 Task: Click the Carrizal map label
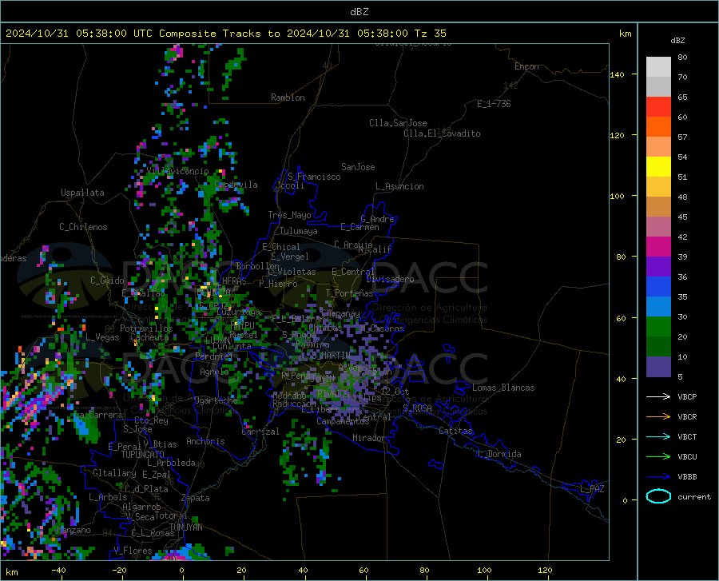coord(260,432)
